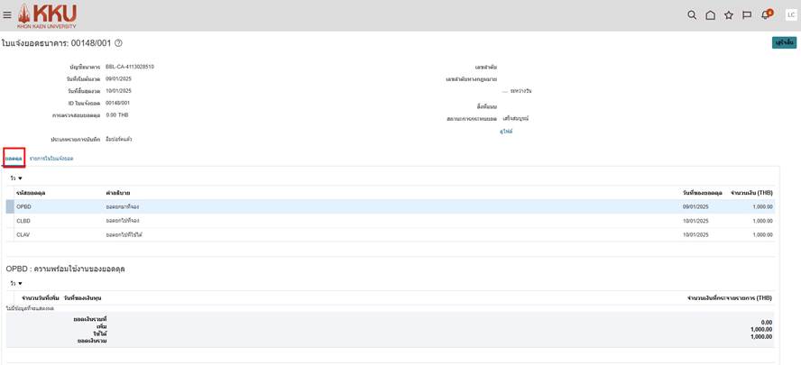Click the amount (THB) column header of balances table

(x=751, y=193)
